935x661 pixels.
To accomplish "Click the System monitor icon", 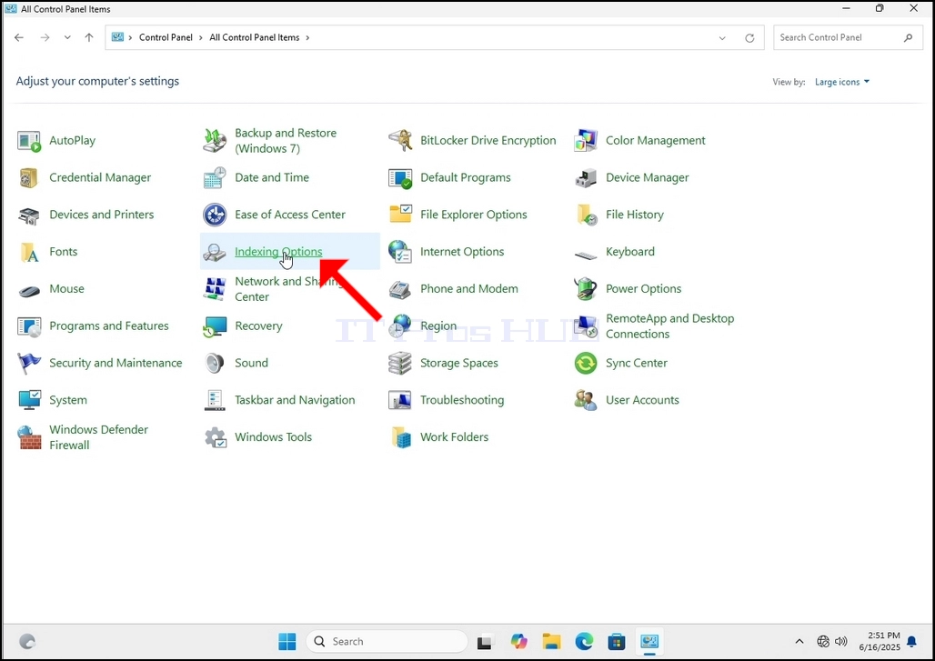I will [x=28, y=400].
